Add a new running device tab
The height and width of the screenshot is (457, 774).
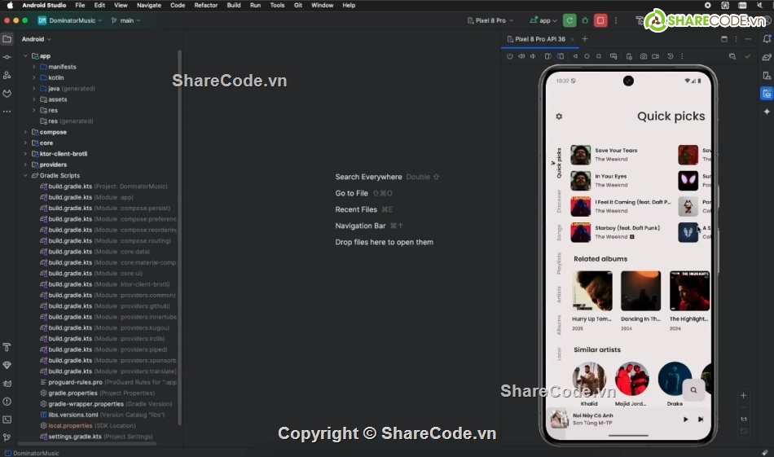click(585, 39)
